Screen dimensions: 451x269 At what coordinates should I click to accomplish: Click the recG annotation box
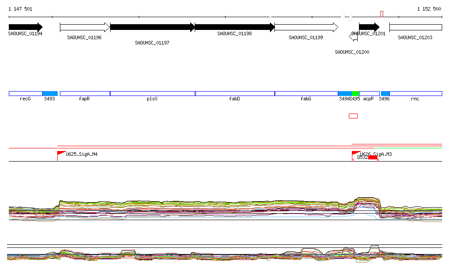pyautogui.click(x=26, y=93)
